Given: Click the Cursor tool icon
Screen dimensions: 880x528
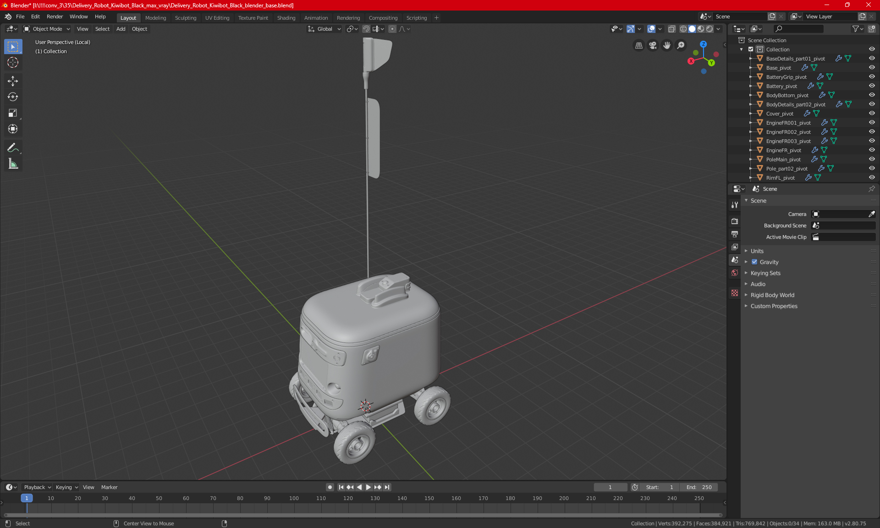Looking at the screenshot, I should (13, 62).
